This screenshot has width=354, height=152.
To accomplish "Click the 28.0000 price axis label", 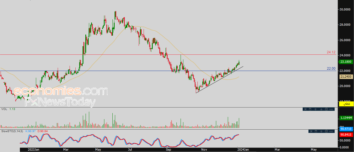I will 345,25.
